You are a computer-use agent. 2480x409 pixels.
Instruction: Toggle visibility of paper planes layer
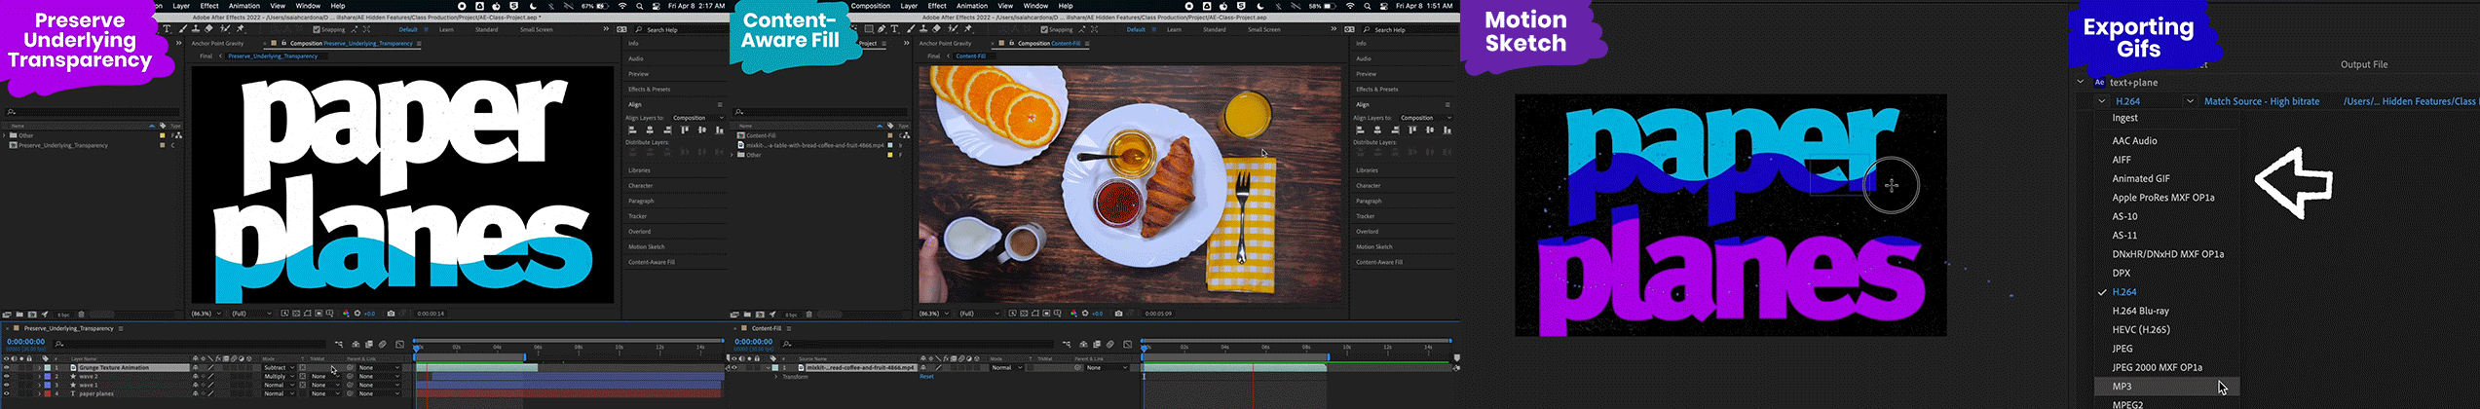coord(6,394)
